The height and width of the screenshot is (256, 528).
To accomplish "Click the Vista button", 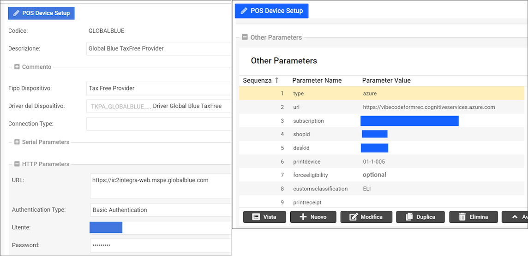I will pos(264,217).
